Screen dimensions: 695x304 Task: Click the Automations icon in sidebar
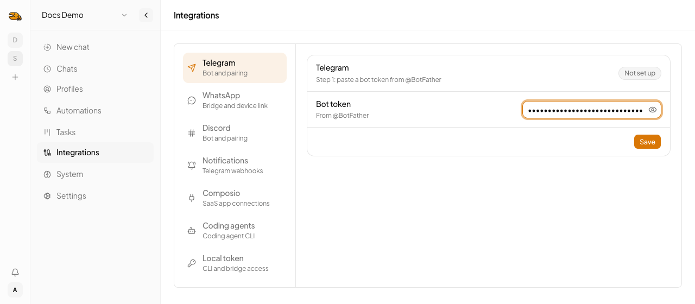pyautogui.click(x=47, y=111)
